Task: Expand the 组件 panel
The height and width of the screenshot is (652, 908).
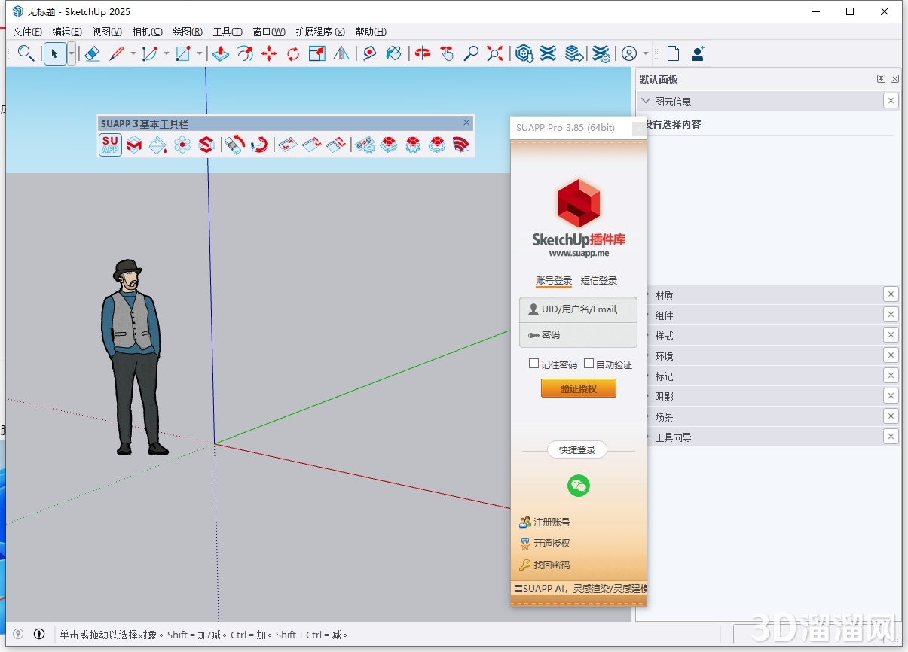Action: pos(664,315)
